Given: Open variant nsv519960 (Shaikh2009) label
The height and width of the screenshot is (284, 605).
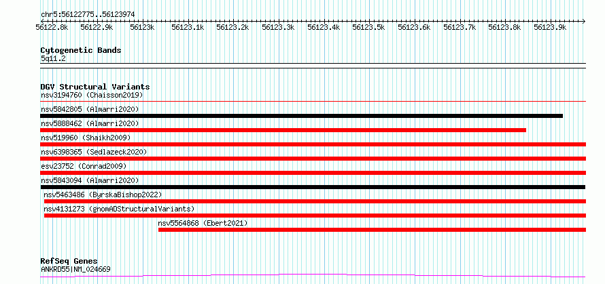Looking at the screenshot, I should 86,138.
